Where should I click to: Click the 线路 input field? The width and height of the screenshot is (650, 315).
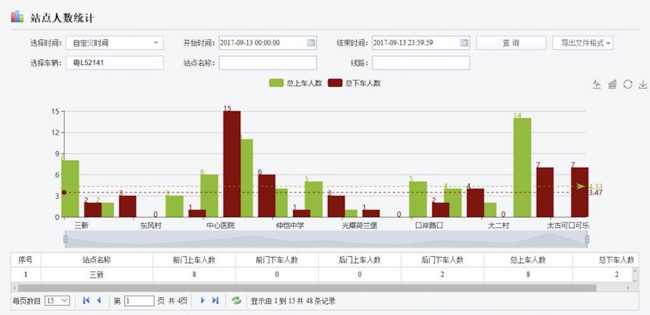click(421, 63)
